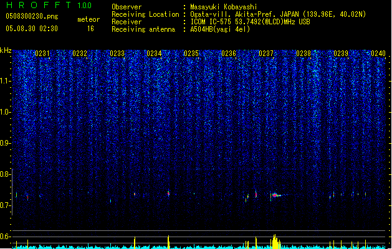The image size is (392, 249).
Task: Click the 0.7 kHz axis label
Action: pos(6,205)
